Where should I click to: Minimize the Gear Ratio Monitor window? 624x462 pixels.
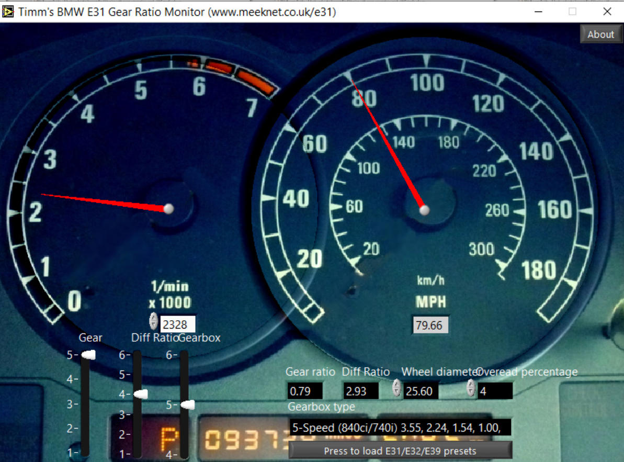pyautogui.click(x=538, y=12)
